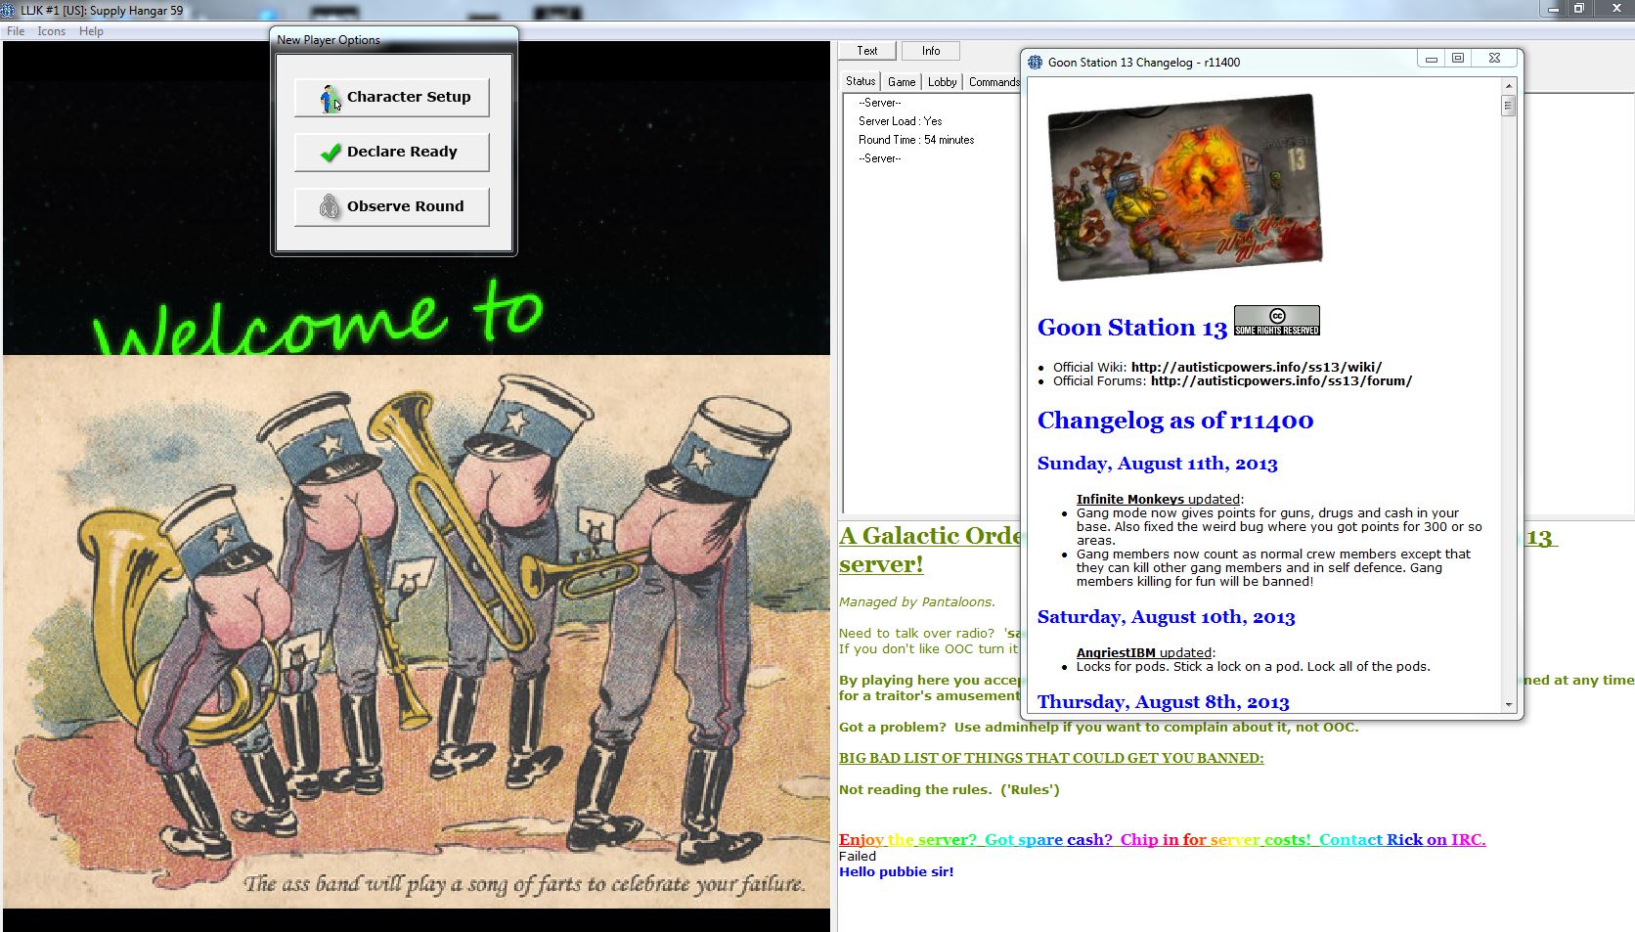Maximize the Goon Station 13 Changelog window
Screen dimensions: 1635x932
(1458, 59)
